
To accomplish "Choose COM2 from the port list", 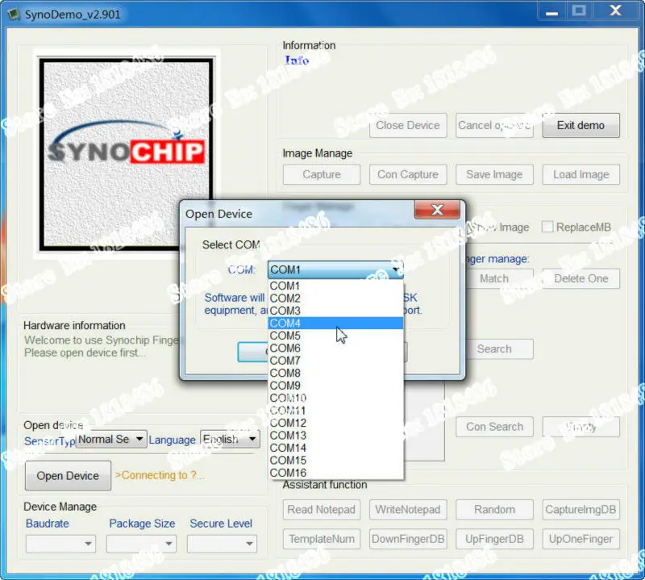I will [335, 298].
